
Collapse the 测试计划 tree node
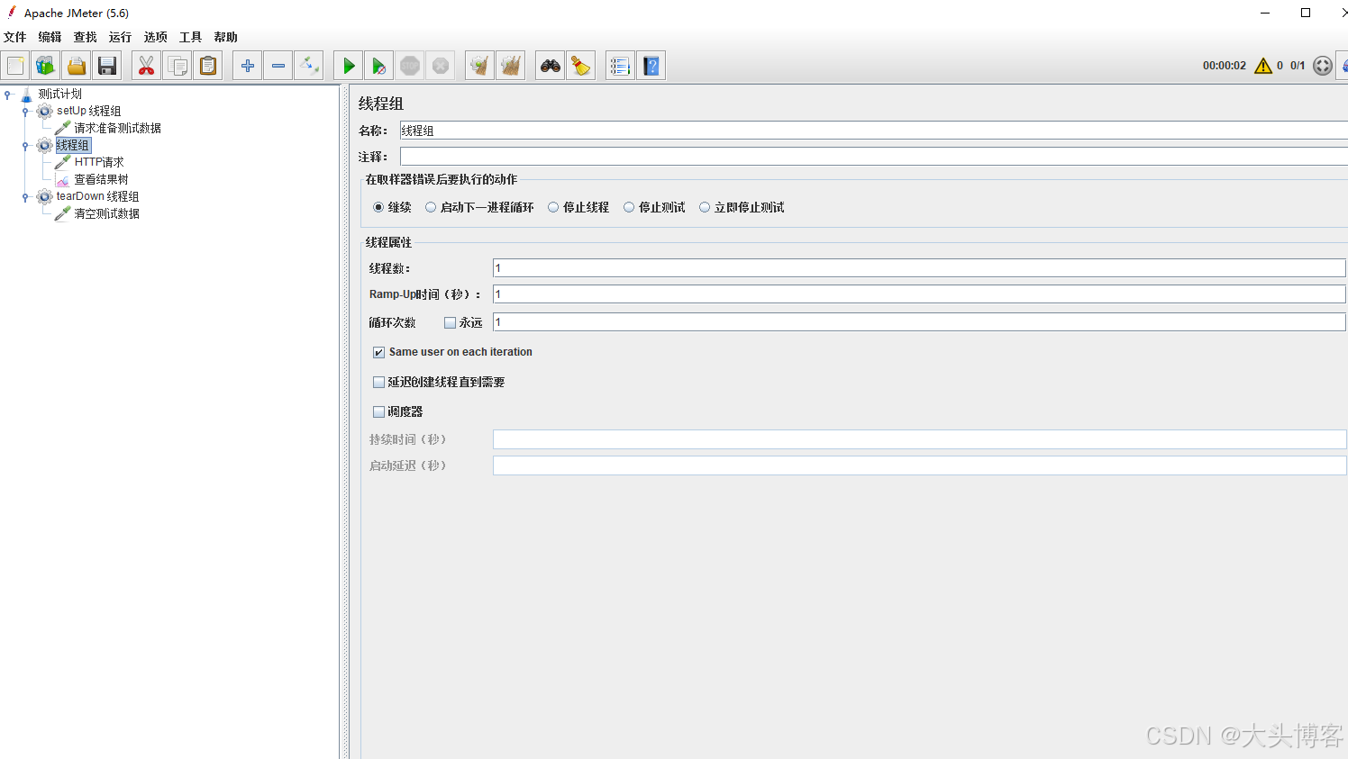pyautogui.click(x=7, y=94)
